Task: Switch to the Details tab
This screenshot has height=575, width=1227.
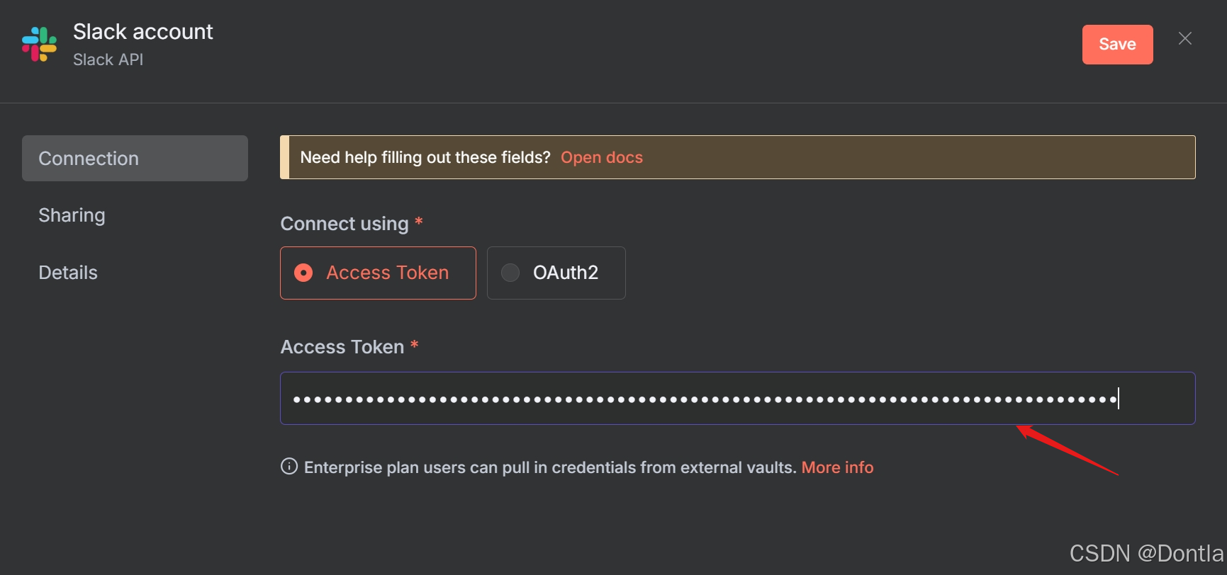Action: tap(68, 273)
